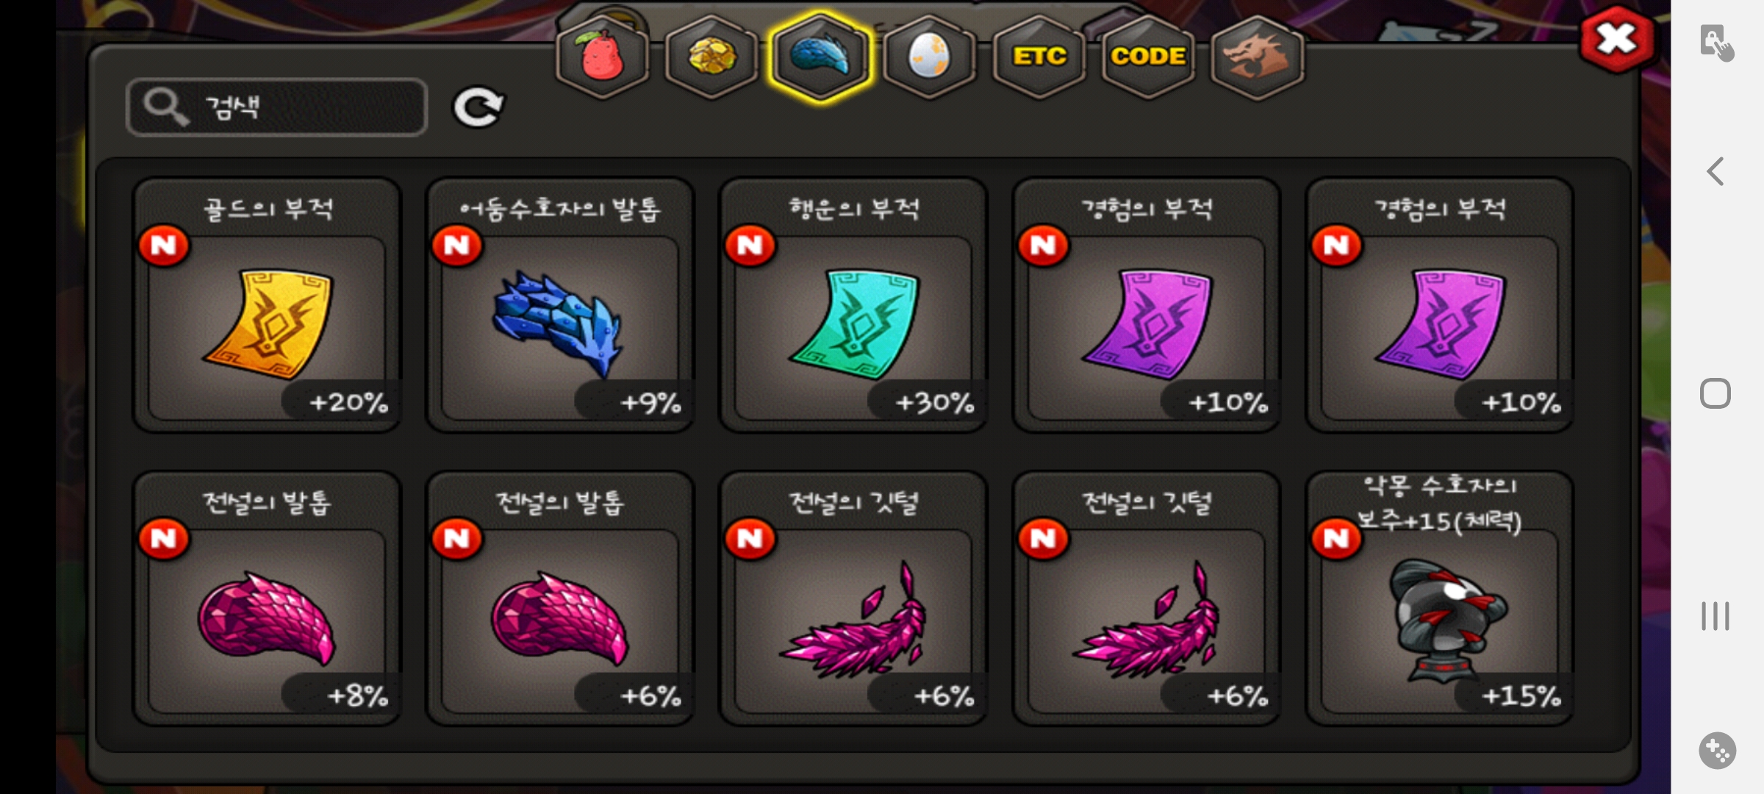Pick the first purple experience talisman

(1147, 306)
